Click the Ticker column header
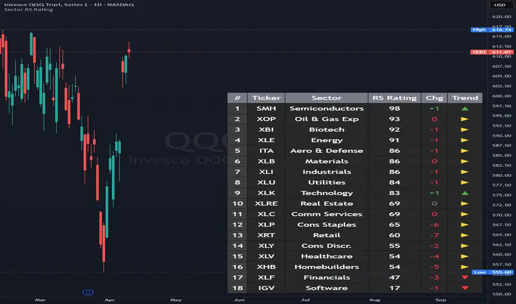 (x=266, y=98)
